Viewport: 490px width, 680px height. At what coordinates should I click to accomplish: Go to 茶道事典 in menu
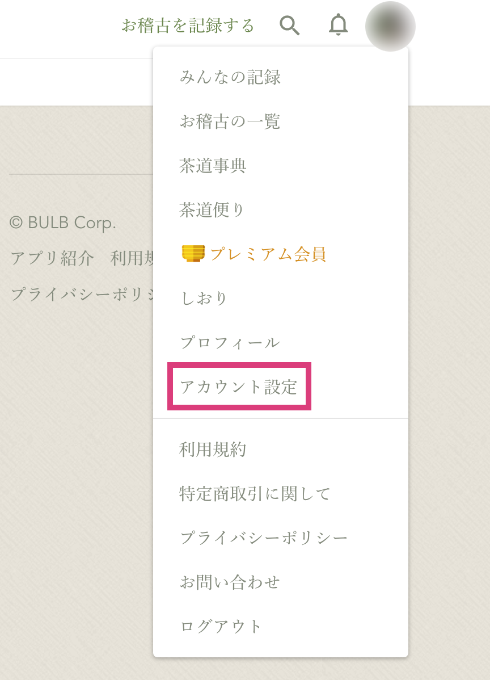point(213,166)
